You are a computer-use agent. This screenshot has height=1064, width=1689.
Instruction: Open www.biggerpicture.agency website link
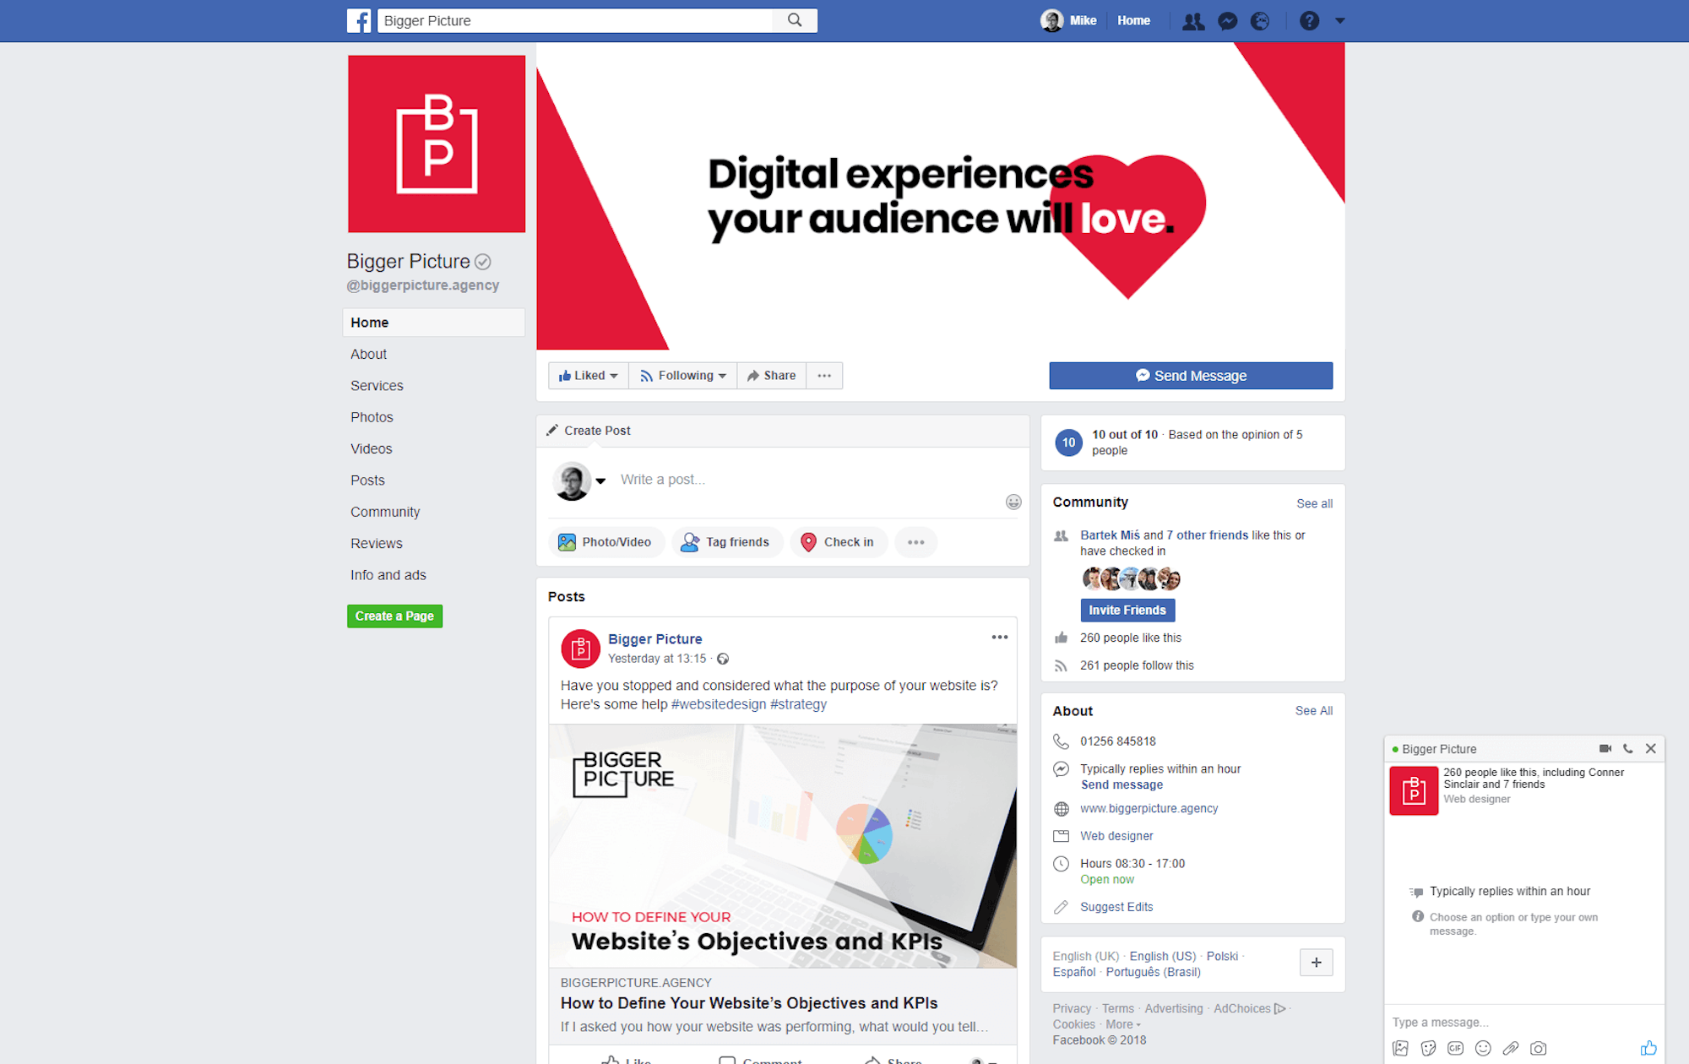1149,809
